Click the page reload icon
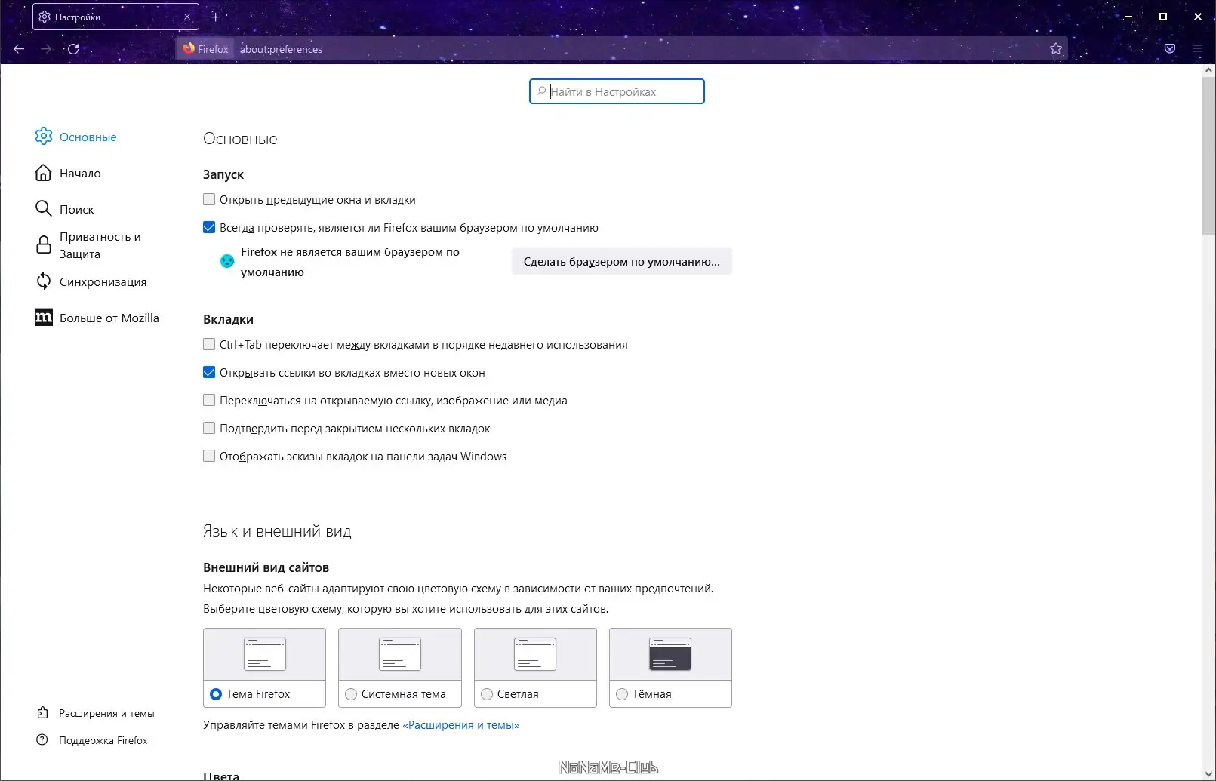The image size is (1216, 781). tap(73, 48)
